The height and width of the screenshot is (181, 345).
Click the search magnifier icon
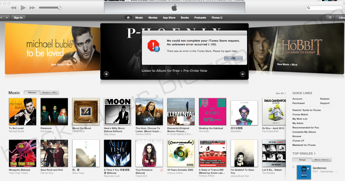[309, 8]
